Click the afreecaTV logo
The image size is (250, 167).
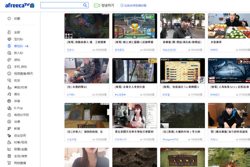(x=20, y=5)
